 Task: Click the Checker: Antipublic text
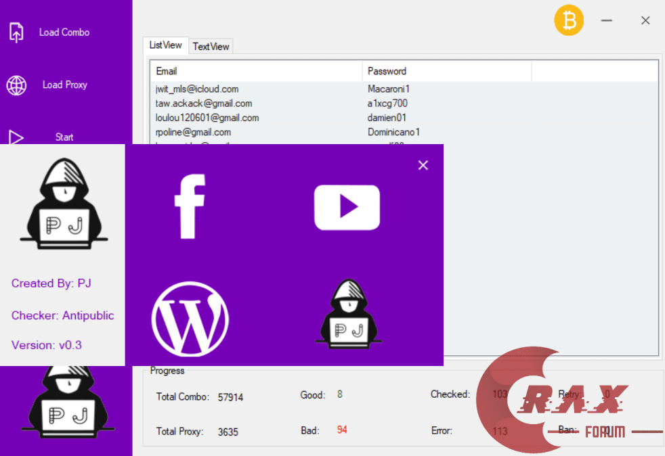(x=63, y=315)
